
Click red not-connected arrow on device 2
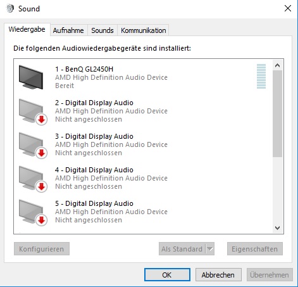point(41,120)
